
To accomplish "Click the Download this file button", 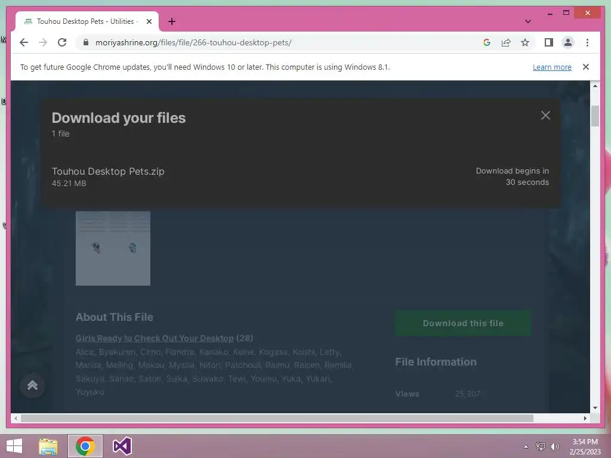I will [x=463, y=323].
